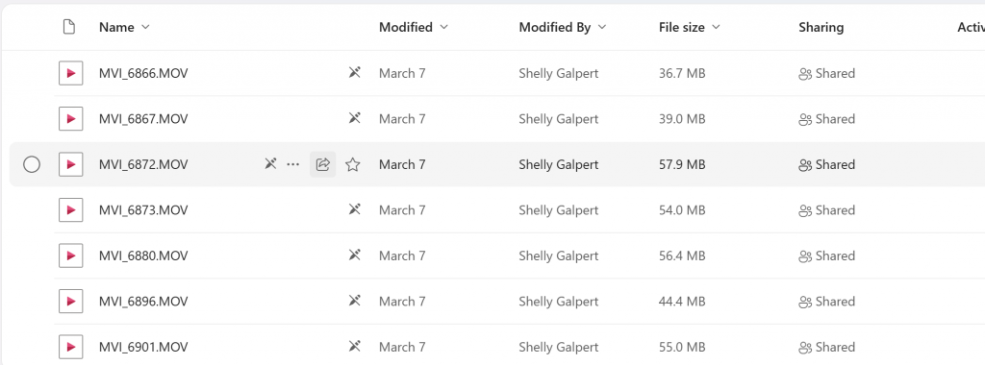Screen dimensions: 985x365
Task: Select MVI_6872.MOV using its circle checkbox
Action: click(32, 164)
